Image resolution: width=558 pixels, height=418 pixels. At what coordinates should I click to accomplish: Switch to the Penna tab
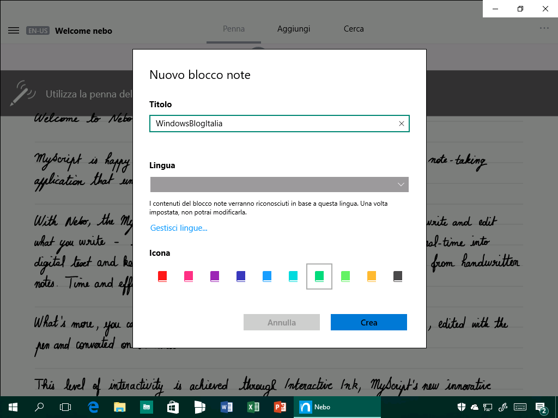tap(233, 29)
